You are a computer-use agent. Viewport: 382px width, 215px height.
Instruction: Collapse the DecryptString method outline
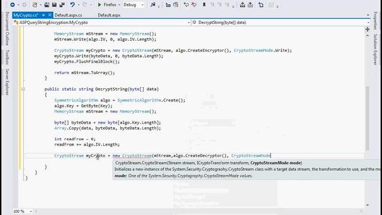click(23, 89)
